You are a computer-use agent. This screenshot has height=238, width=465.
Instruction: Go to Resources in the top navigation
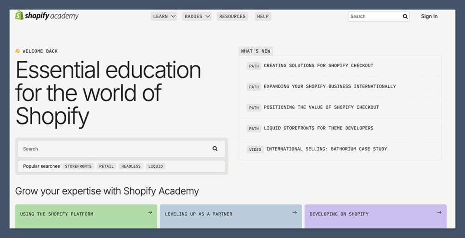point(232,16)
